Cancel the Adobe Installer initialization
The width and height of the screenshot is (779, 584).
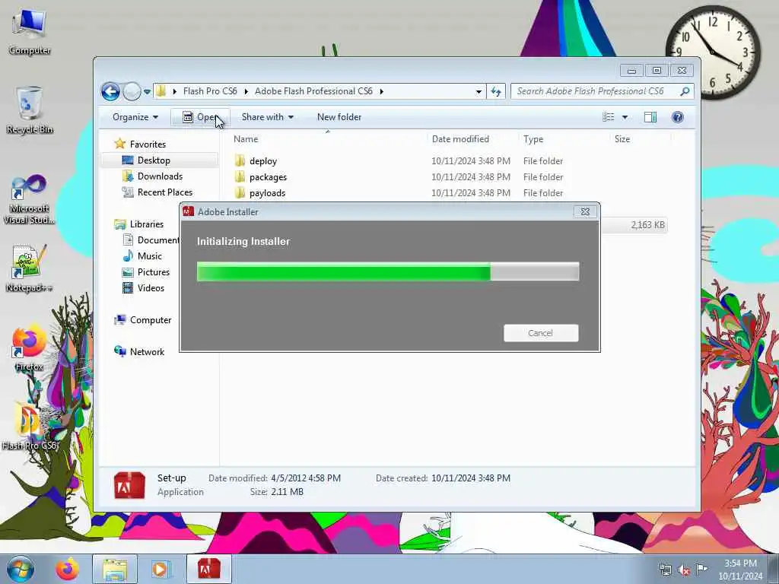pyautogui.click(x=541, y=333)
